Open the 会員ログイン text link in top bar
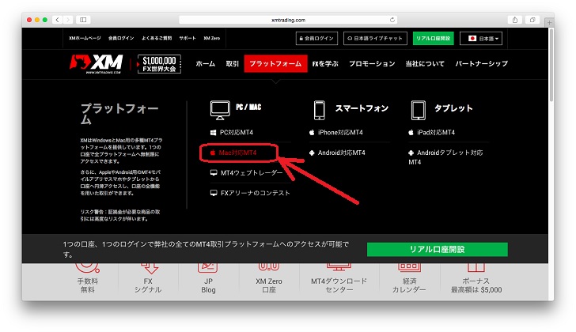The width and height of the screenshot is (576, 332). tap(121, 38)
